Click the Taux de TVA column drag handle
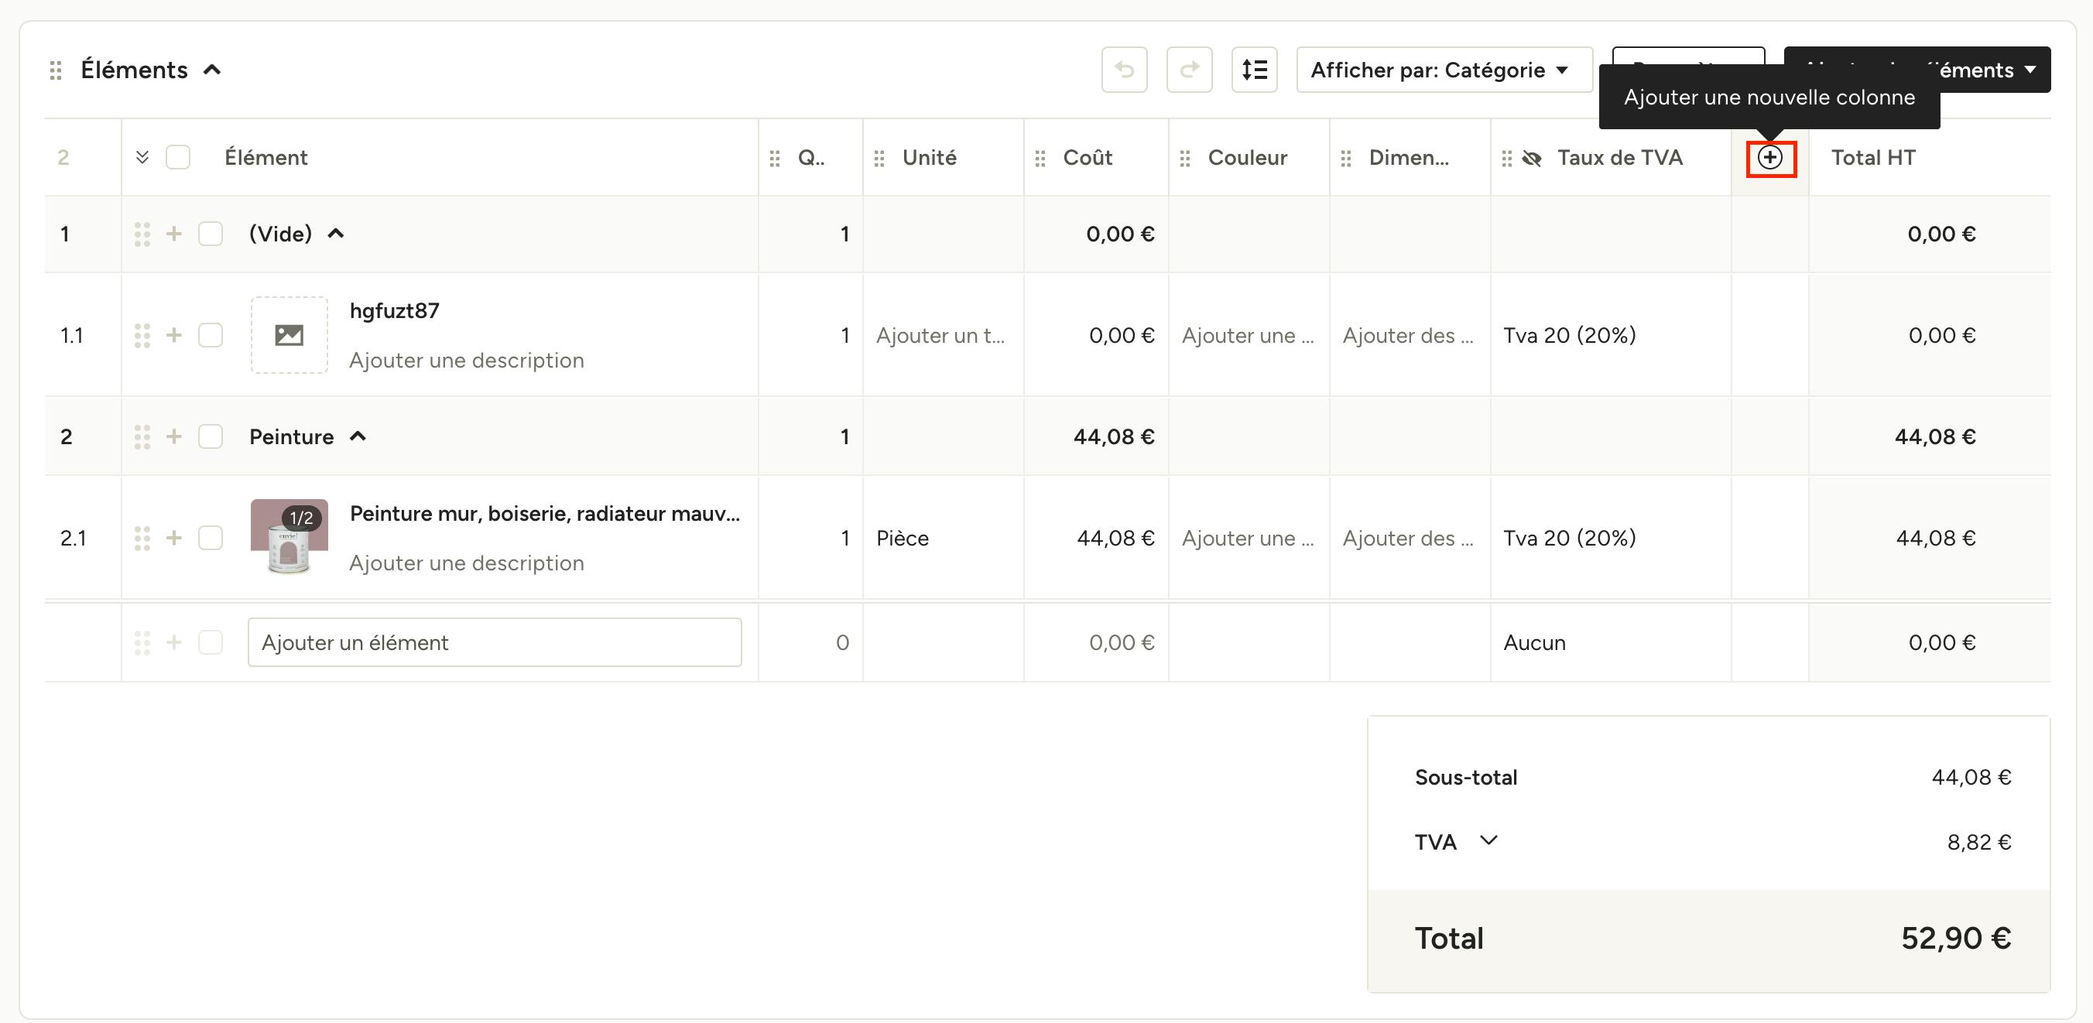This screenshot has width=2093, height=1023. [x=1506, y=159]
